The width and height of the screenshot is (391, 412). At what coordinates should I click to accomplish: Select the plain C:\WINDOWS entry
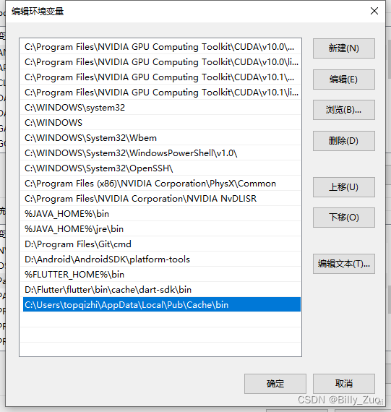tap(160, 123)
